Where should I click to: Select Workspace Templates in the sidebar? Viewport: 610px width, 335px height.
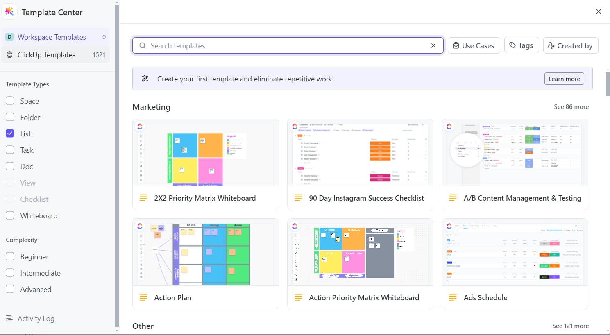(52, 37)
